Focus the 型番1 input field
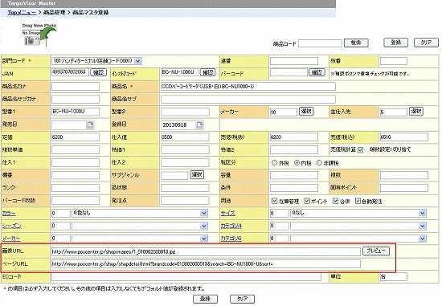The image size is (442, 306). click(x=76, y=112)
